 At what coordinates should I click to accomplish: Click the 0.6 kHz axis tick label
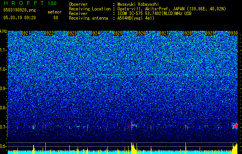click(3, 146)
